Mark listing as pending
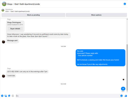Screen dimensions: 128x99 pos(33,15)
